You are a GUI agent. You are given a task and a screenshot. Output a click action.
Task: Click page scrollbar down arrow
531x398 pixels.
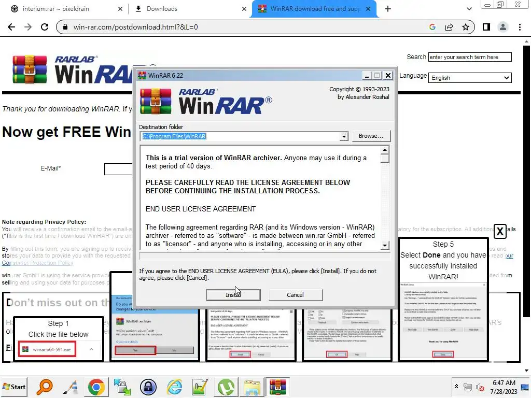(x=527, y=371)
